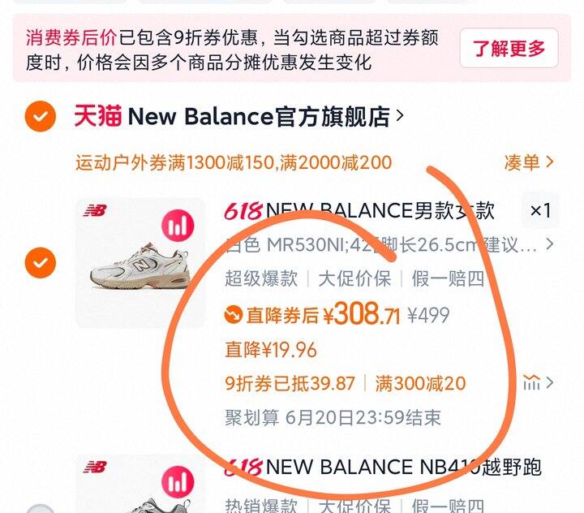
Task: Open the discount details icon beside 满300减20
Action: point(531,382)
